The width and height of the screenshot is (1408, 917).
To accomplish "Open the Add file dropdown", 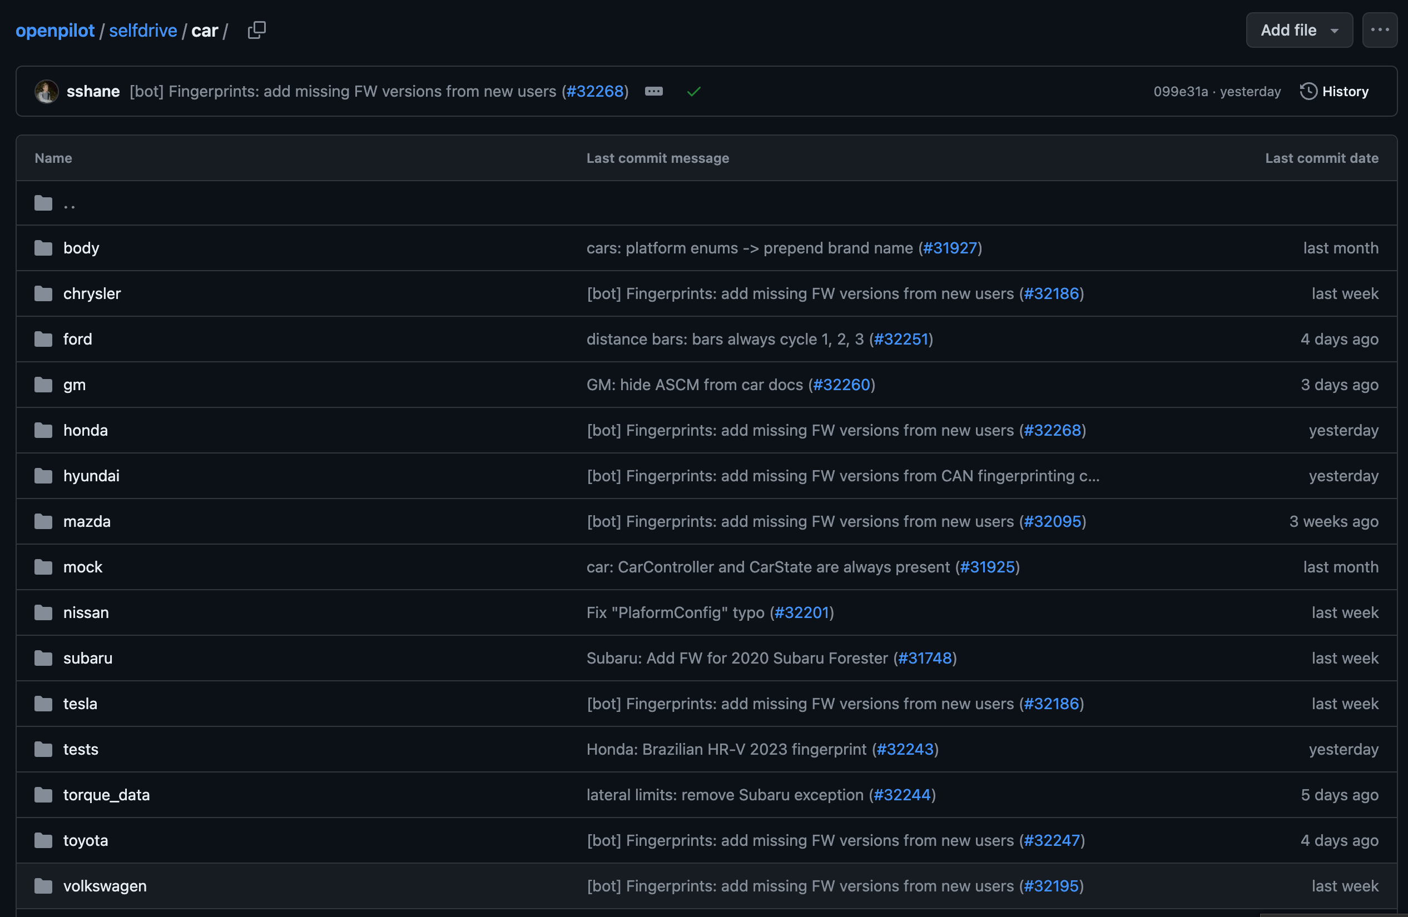I will 1299,30.
